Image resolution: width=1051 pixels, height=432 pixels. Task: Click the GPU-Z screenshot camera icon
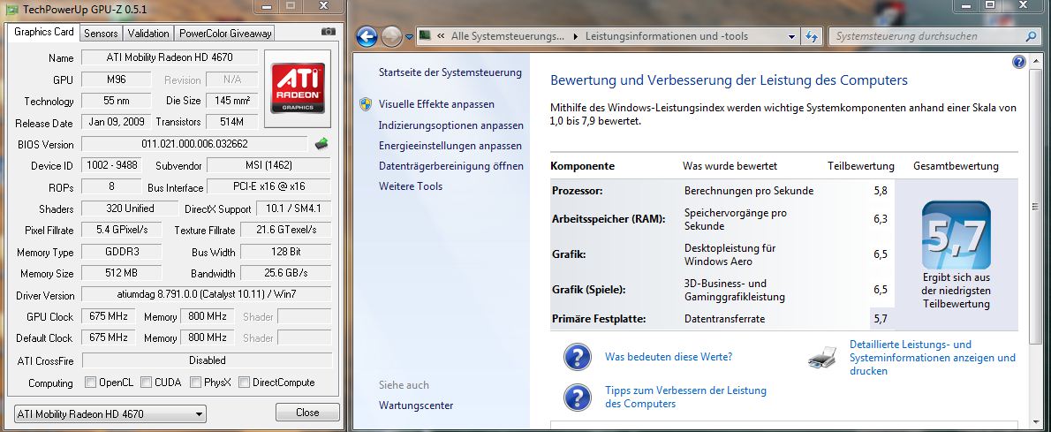pos(329,32)
